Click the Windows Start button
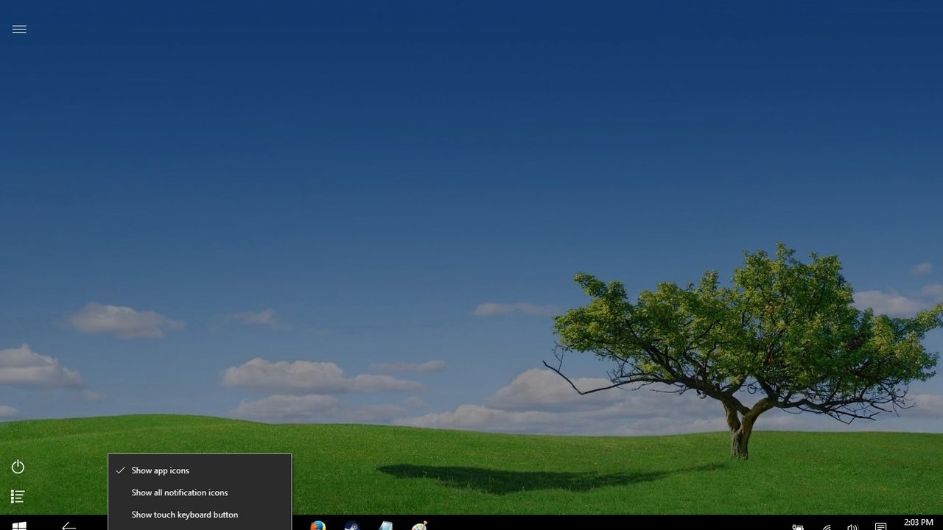Screen dimensions: 943x530 pyautogui.click(x=19, y=525)
